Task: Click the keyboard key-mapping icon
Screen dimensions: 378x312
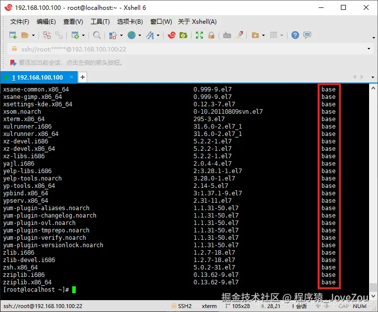Action: point(227,35)
